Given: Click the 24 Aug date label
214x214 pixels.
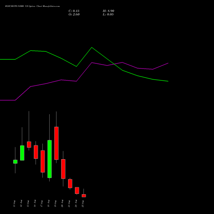Looking at the screenshot, I should click(x=76, y=204).
